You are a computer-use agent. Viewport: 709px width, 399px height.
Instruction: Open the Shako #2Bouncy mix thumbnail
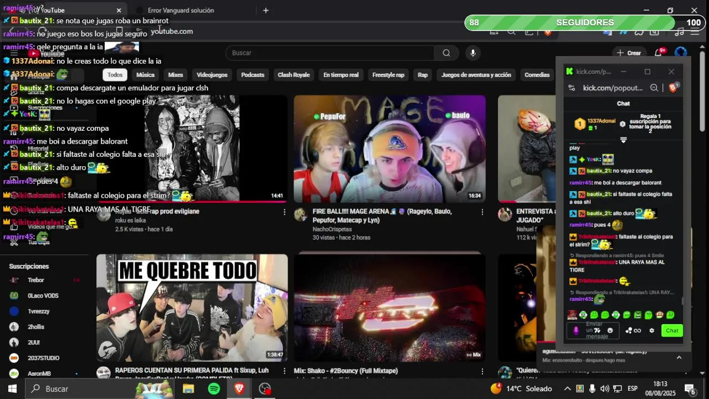tap(389, 308)
